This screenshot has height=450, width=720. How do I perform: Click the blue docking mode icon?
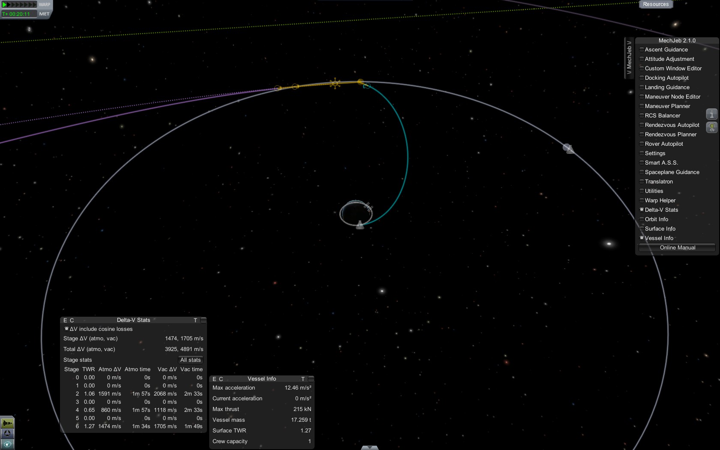click(x=7, y=433)
